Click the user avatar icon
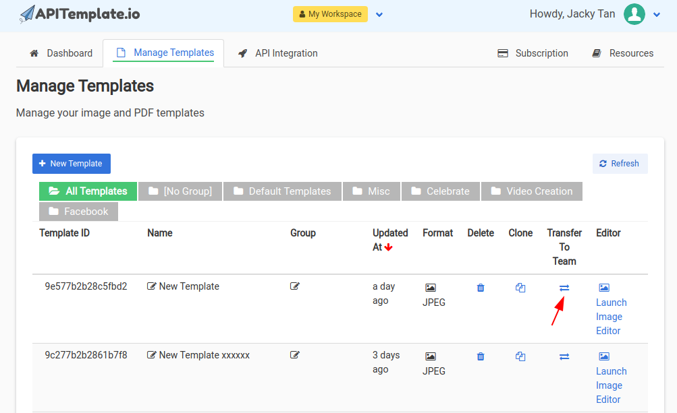Screen dimensions: 677x413 point(634,14)
